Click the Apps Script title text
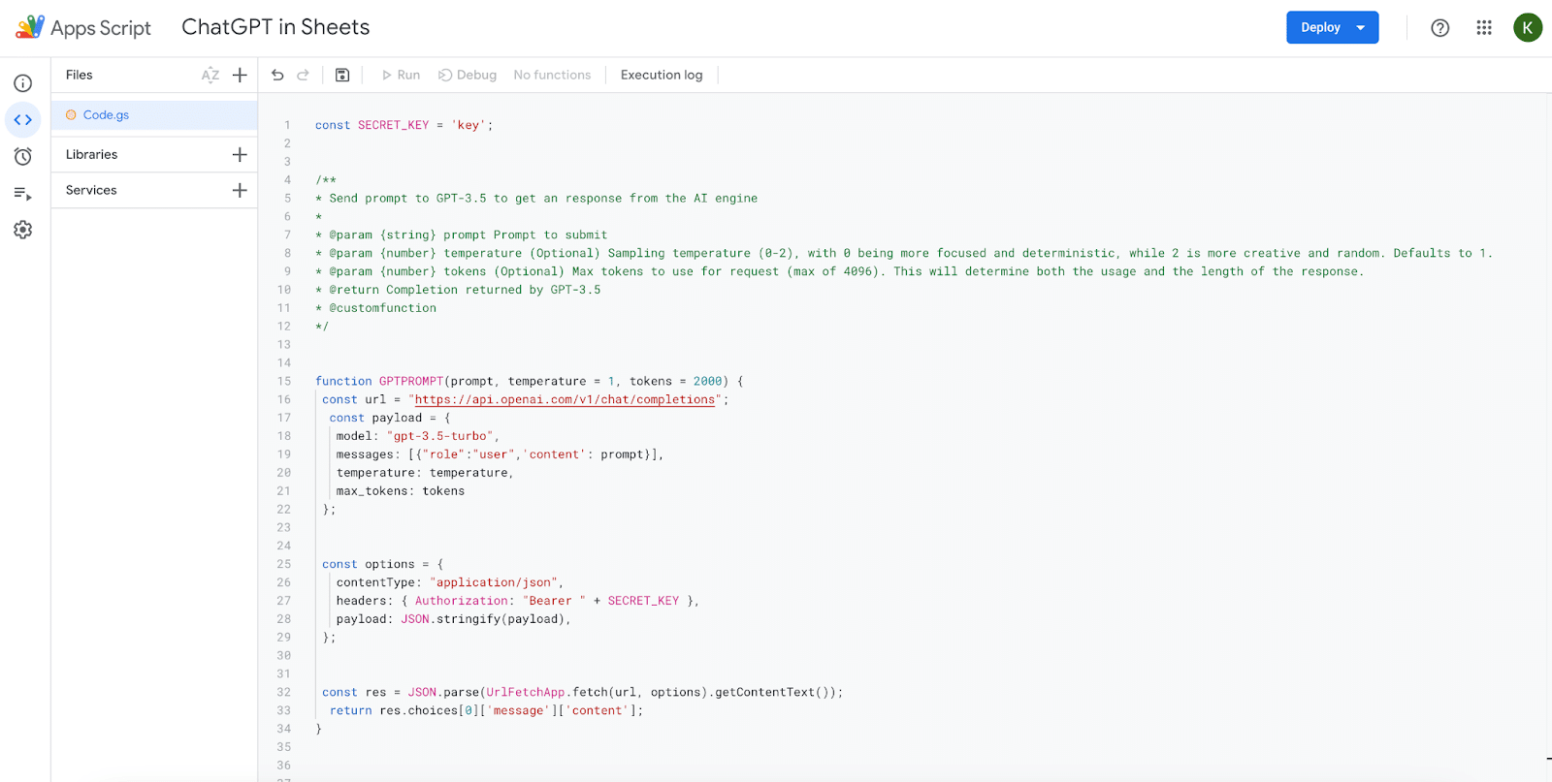 [101, 28]
